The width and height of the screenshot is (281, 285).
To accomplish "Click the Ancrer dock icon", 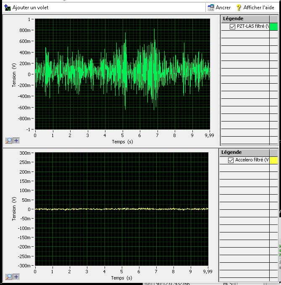I will (x=211, y=8).
